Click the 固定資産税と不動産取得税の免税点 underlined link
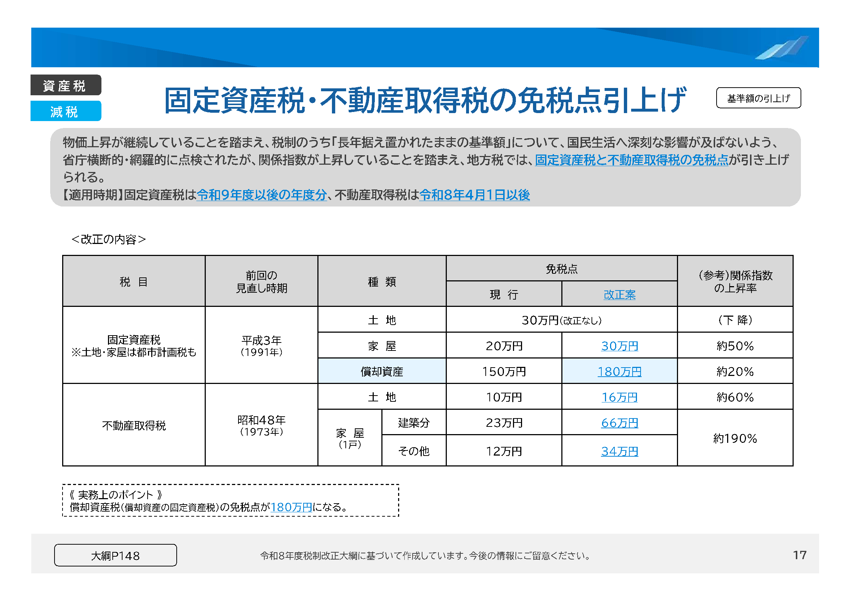The width and height of the screenshot is (850, 601). click(631, 160)
